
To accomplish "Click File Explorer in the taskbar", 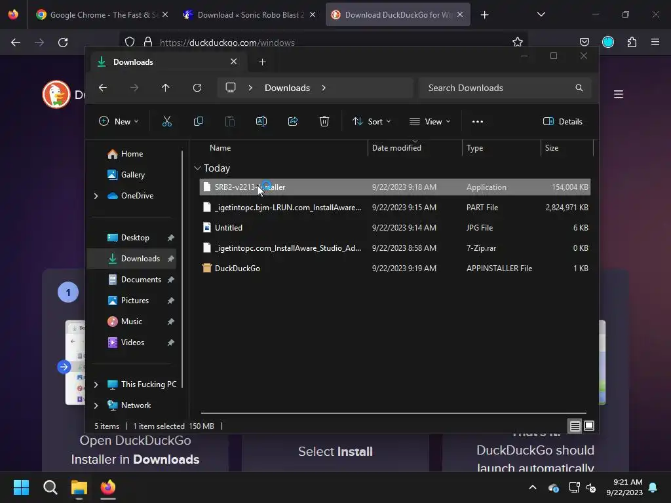I will (79, 487).
